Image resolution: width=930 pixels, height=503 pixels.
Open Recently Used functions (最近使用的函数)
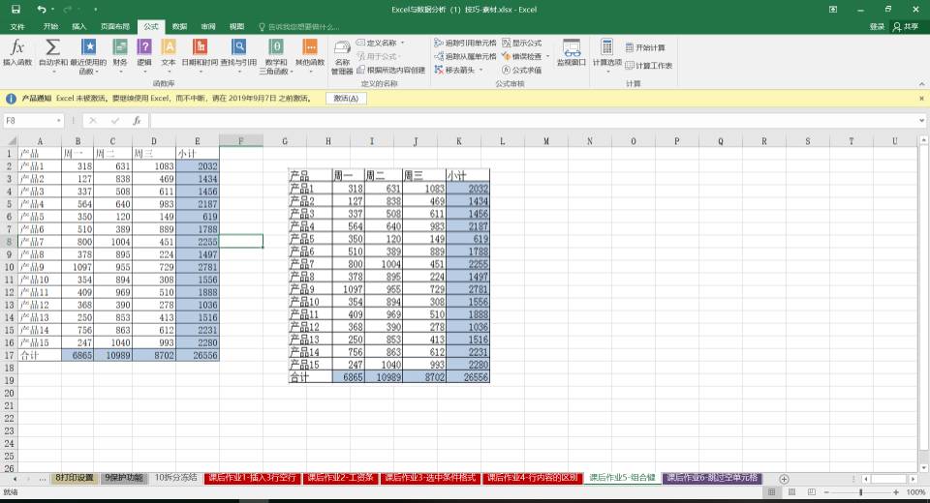[x=88, y=56]
